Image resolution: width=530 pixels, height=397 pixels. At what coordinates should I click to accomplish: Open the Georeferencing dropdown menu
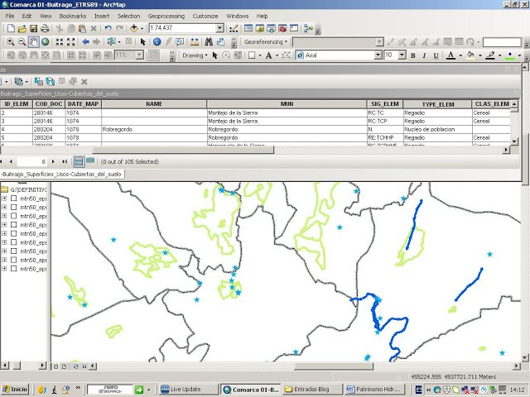pos(267,41)
